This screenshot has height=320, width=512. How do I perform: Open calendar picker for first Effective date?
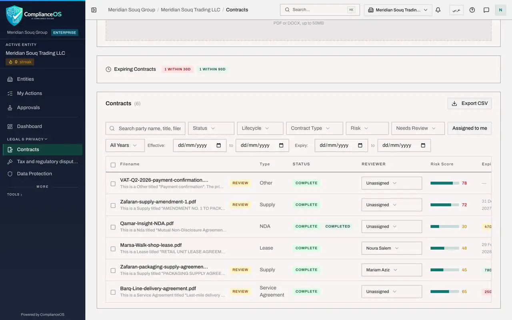pos(218,146)
